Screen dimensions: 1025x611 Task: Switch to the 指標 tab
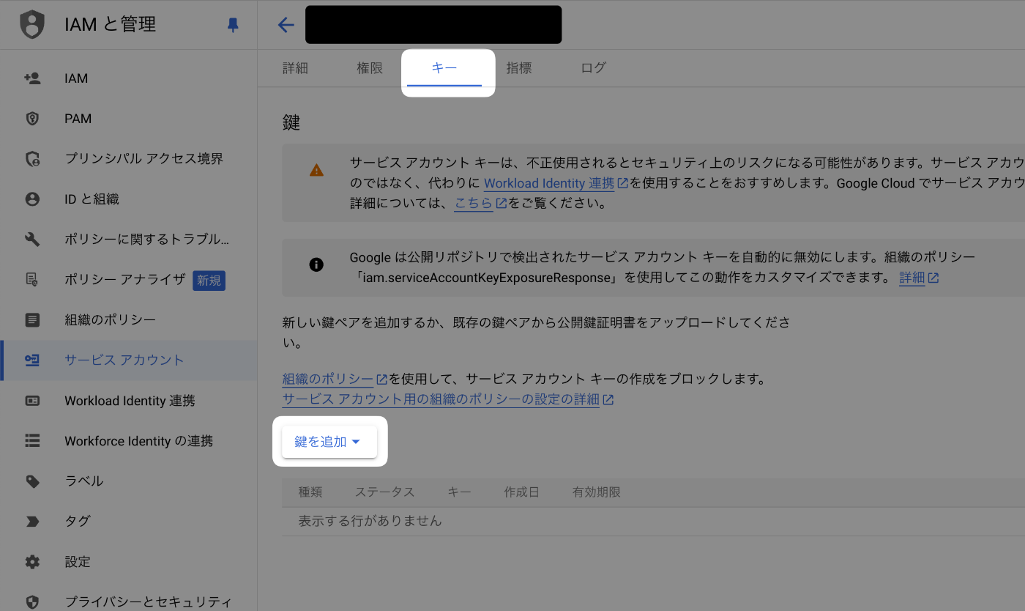pos(519,68)
